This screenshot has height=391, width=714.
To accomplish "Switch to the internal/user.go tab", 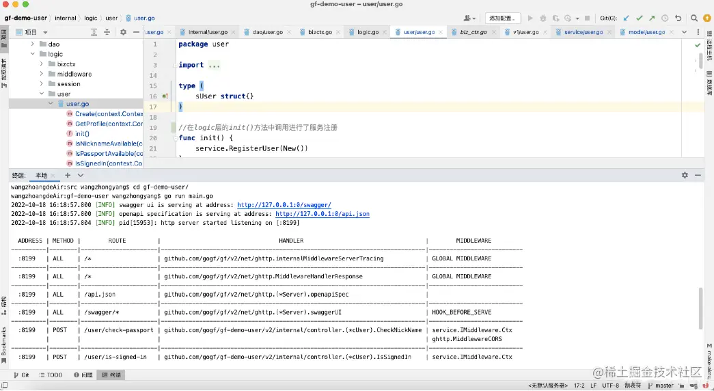I will (208, 32).
